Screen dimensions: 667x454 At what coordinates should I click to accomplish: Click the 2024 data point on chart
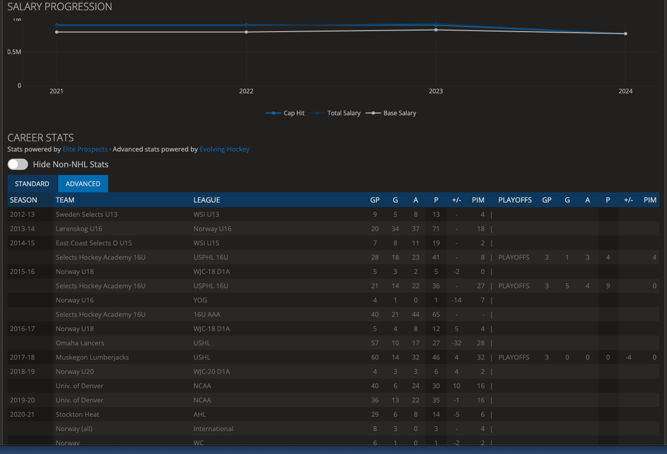(x=626, y=34)
